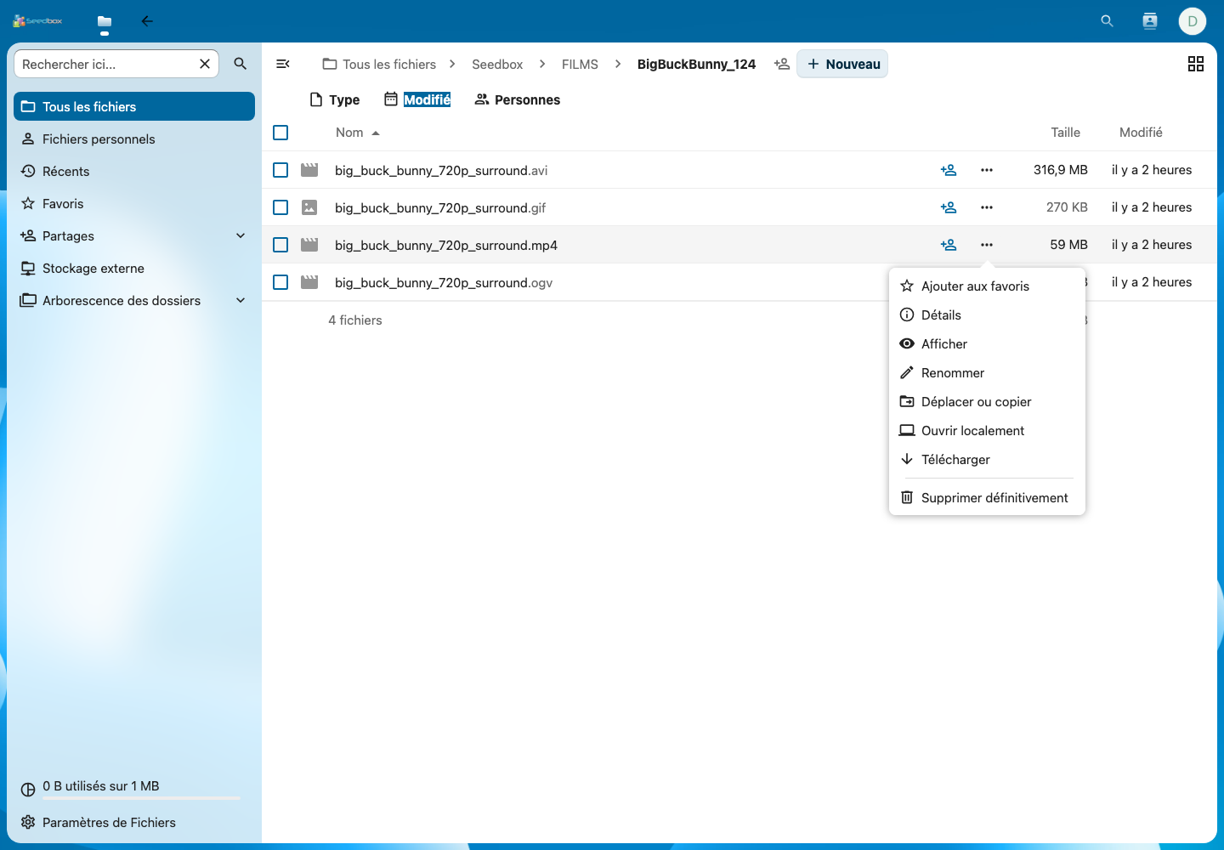This screenshot has width=1224, height=850.
Task: Choose Ouvrir localement
Action: click(x=987, y=431)
